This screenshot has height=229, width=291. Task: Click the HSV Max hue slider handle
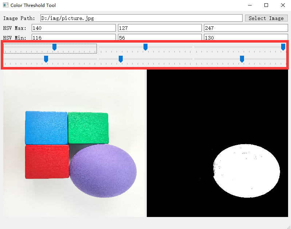pyautogui.click(x=54, y=47)
